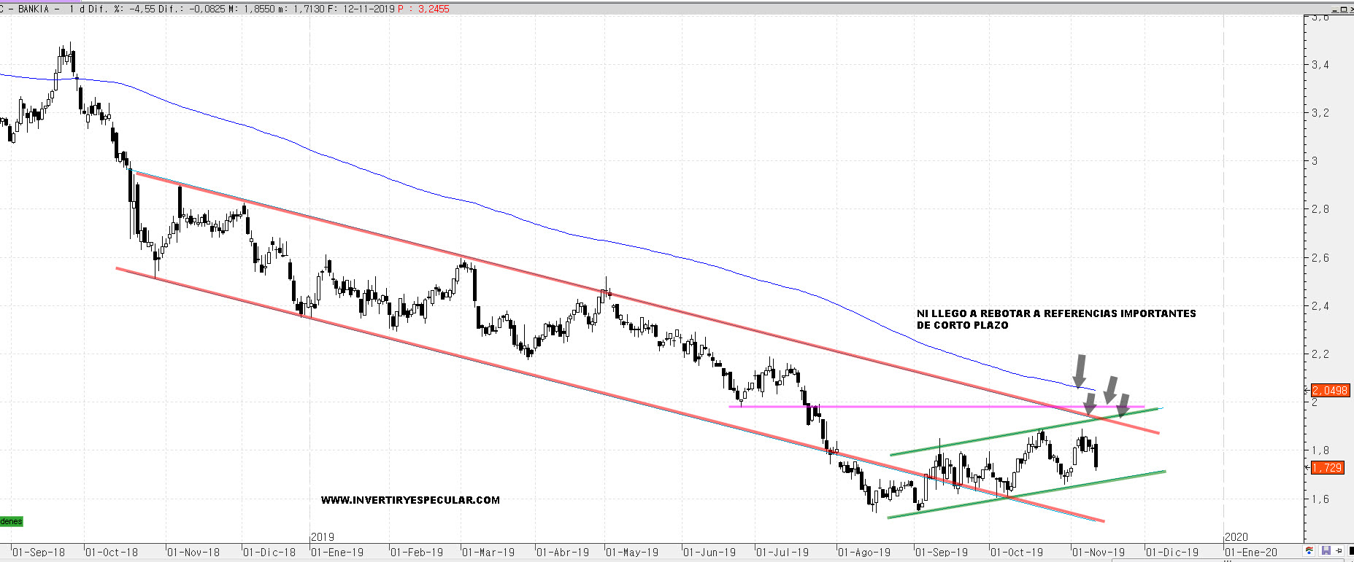Close the BANKIA chart window
Viewport: 1354px width, 562px height.
(x=1351, y=9)
